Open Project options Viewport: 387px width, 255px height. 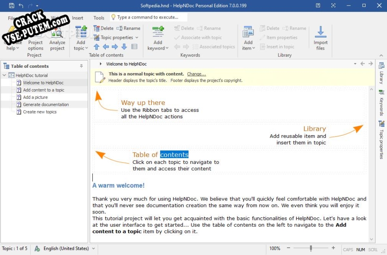(x=36, y=38)
